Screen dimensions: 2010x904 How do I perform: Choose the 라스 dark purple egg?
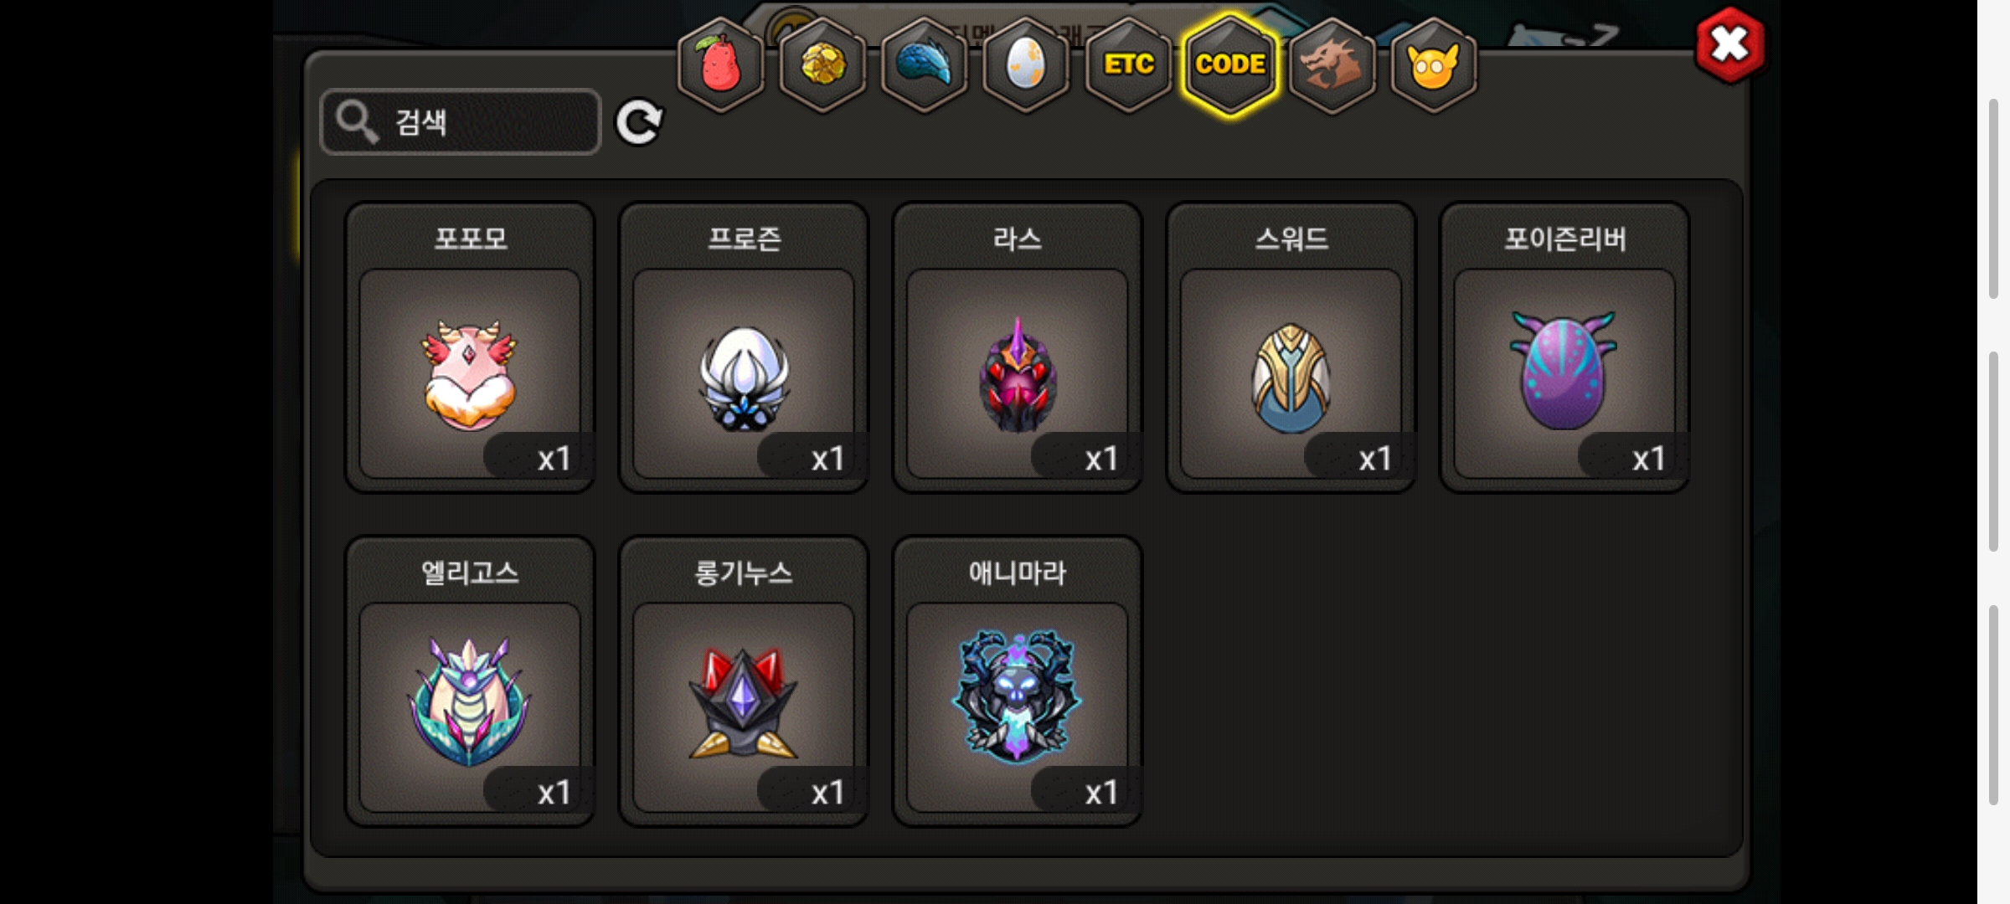click(1018, 347)
